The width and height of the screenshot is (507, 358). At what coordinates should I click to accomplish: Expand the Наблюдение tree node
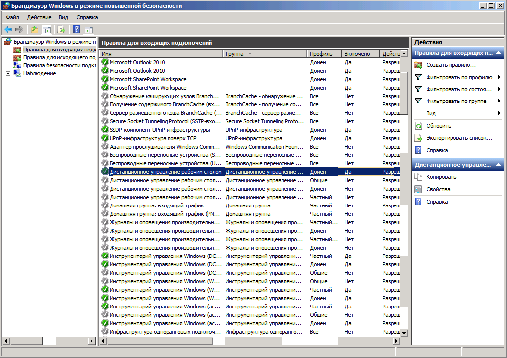coord(8,73)
